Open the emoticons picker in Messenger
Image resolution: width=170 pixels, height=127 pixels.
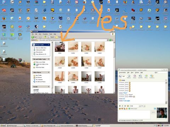[120, 109]
